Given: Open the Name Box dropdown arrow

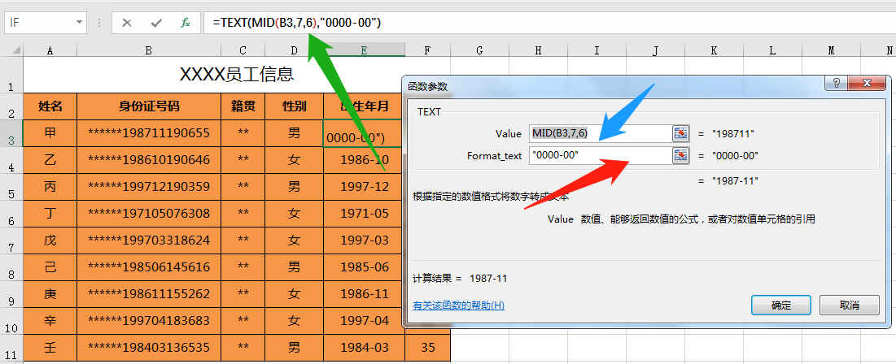Looking at the screenshot, I should coord(80,23).
